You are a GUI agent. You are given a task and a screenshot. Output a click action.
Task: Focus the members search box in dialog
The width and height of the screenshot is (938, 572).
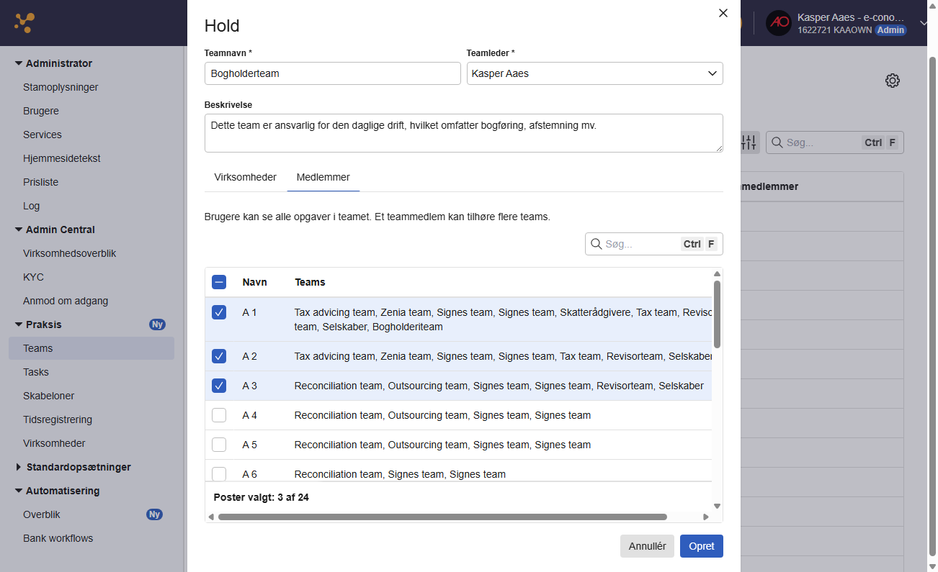pyautogui.click(x=654, y=244)
